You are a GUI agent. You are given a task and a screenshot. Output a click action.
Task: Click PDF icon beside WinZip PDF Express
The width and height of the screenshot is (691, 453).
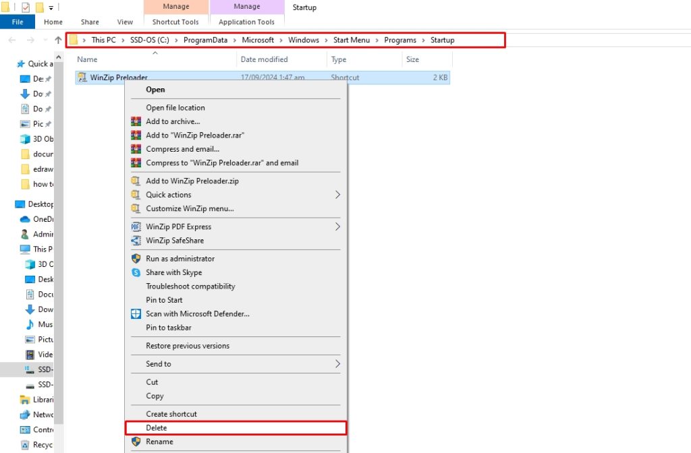[x=136, y=227]
